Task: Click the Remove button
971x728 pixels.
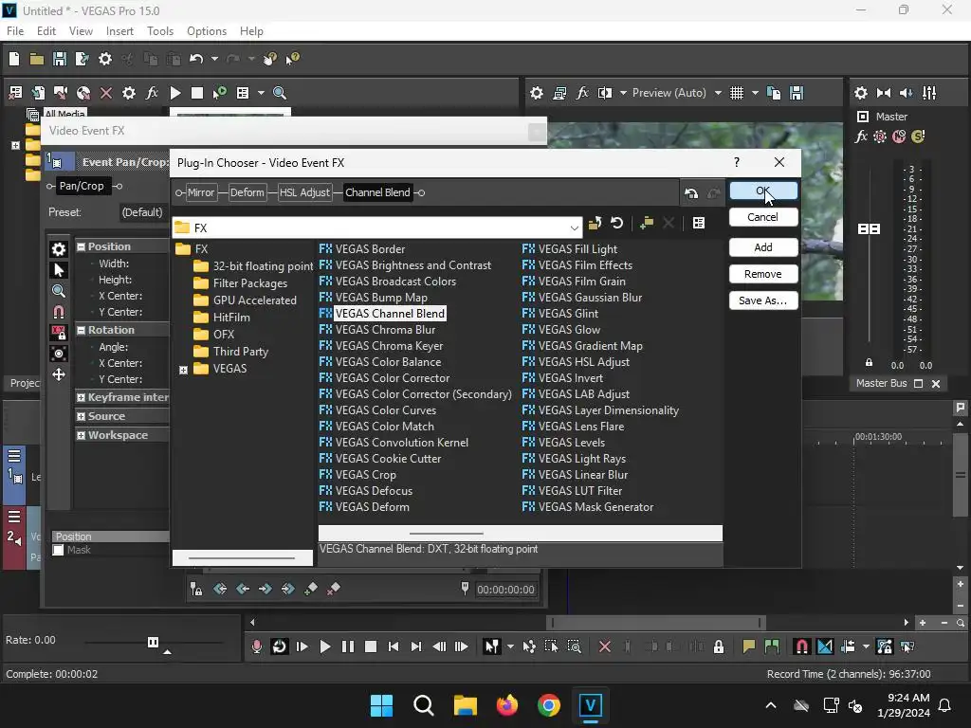Action: pyautogui.click(x=763, y=274)
